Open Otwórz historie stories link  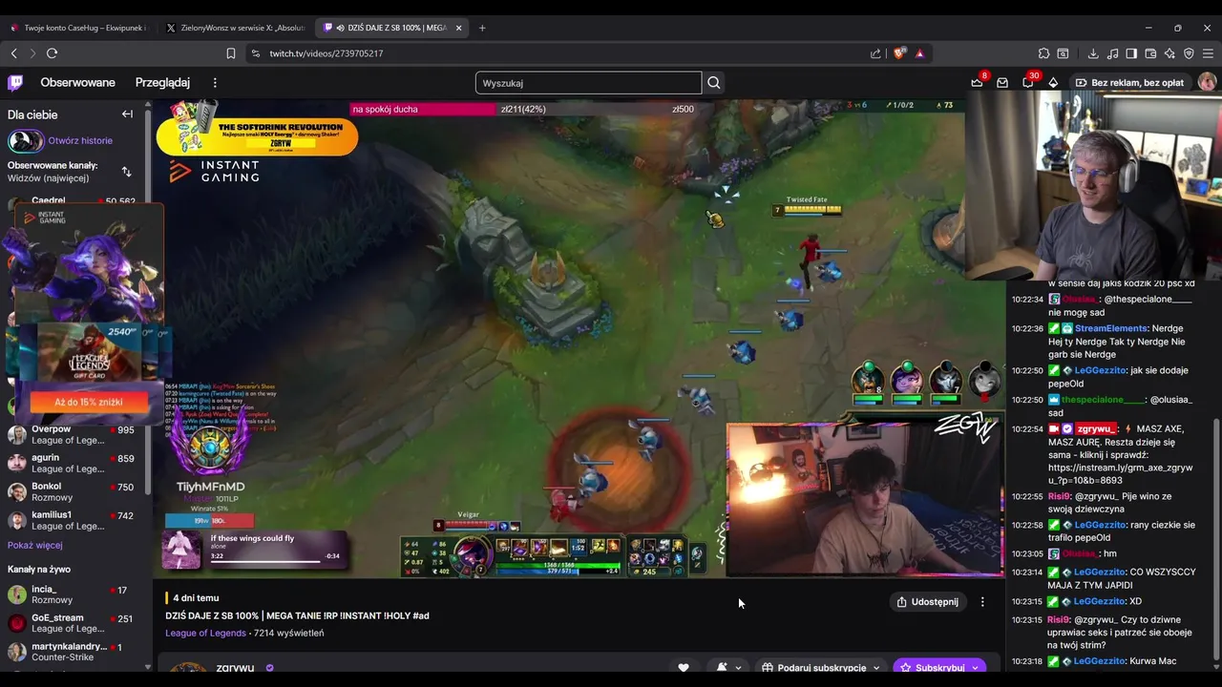click(x=80, y=141)
